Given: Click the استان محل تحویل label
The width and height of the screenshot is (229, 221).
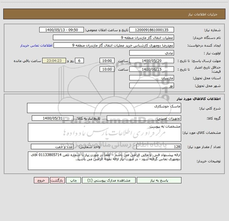Looking at the screenshot, I should point(207,78).
